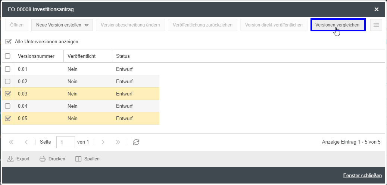Toggle the select-all header checkbox
Viewport: 387px width, 185px height.
7,56
